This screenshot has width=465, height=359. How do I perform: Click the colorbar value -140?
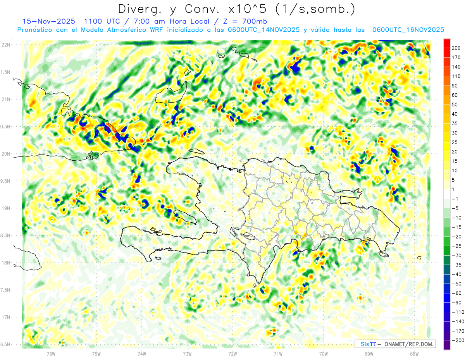[x=458, y=321]
